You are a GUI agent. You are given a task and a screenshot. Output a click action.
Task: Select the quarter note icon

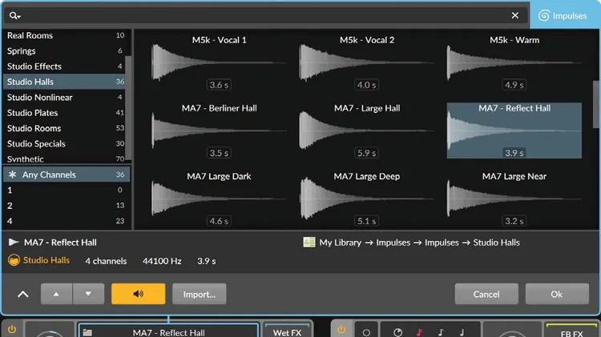[x=462, y=332]
